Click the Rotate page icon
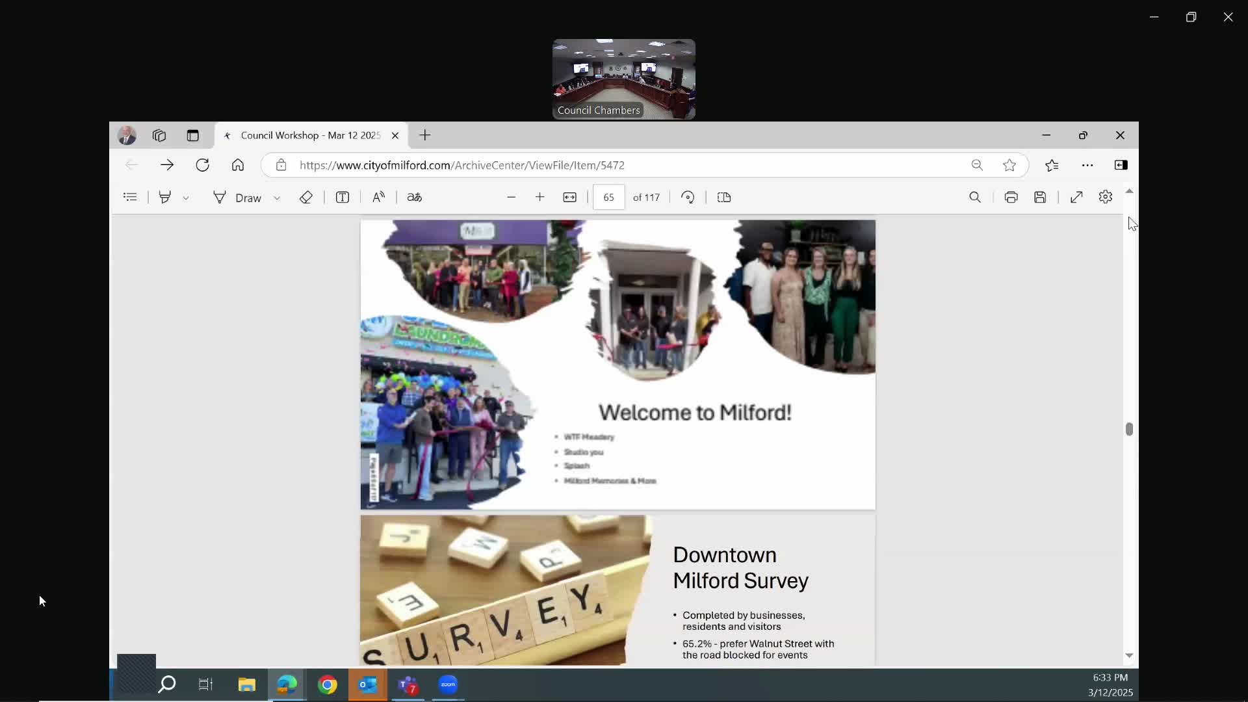 pos(688,197)
